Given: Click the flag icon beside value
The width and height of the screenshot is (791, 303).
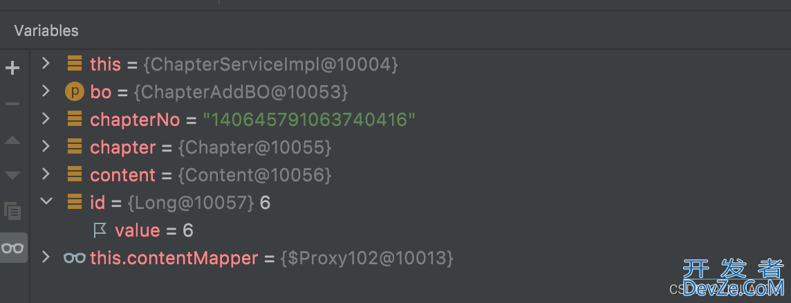Looking at the screenshot, I should pyautogui.click(x=100, y=231).
